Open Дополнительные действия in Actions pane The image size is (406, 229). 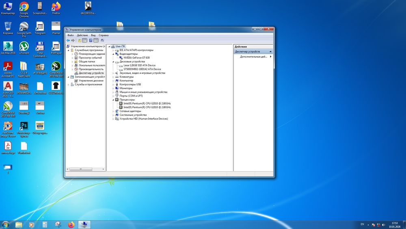(x=253, y=57)
